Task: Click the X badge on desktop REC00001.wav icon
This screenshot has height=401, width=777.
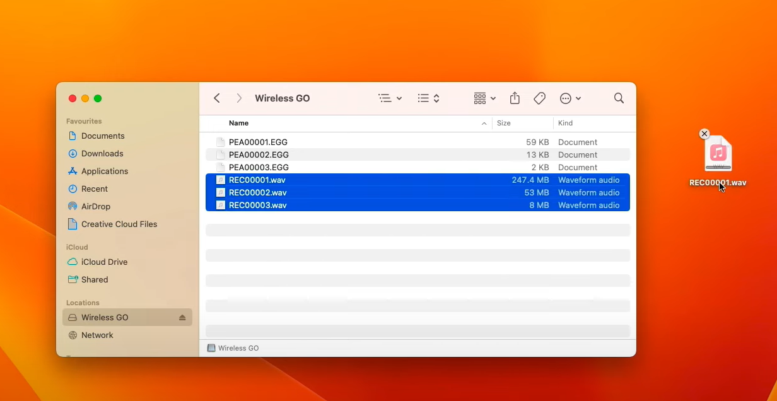Action: [x=704, y=134]
